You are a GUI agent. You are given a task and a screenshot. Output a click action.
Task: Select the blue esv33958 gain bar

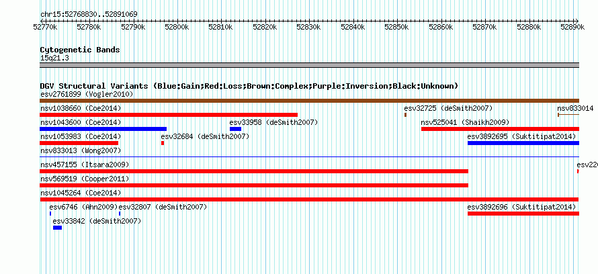point(235,129)
